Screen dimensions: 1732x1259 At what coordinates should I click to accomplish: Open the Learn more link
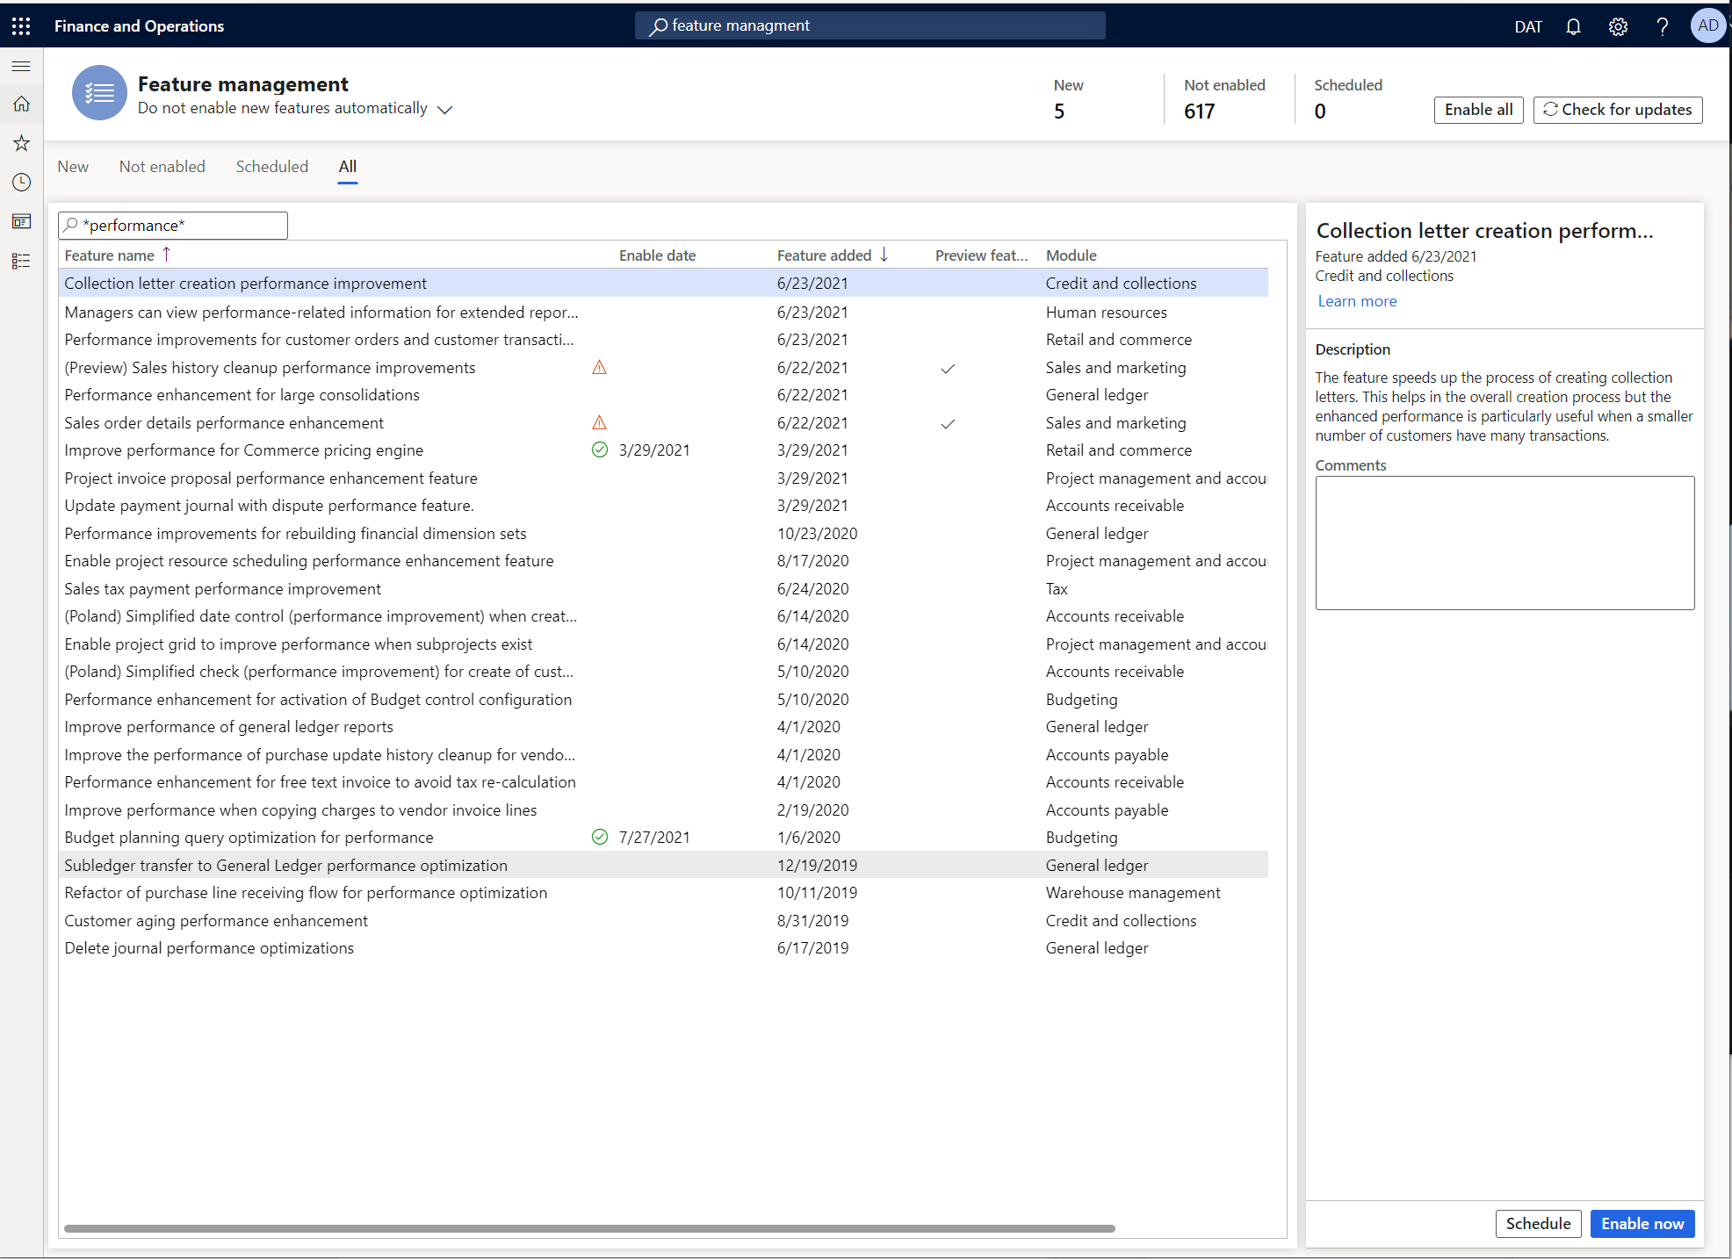point(1357,301)
